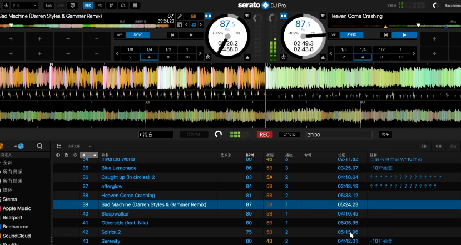
Task: Sort by the # column header
Action: point(89,155)
